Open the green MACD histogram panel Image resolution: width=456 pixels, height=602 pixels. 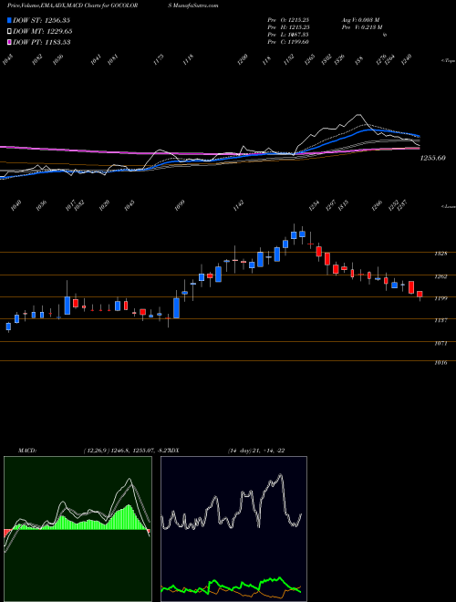[78, 529]
